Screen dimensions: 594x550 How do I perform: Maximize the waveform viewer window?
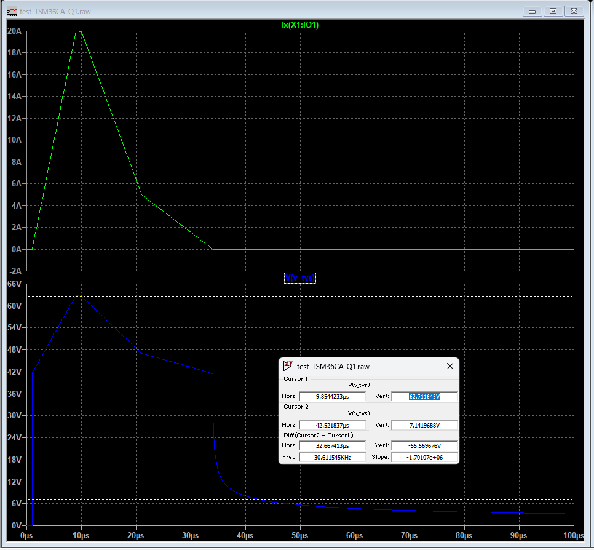click(x=553, y=11)
